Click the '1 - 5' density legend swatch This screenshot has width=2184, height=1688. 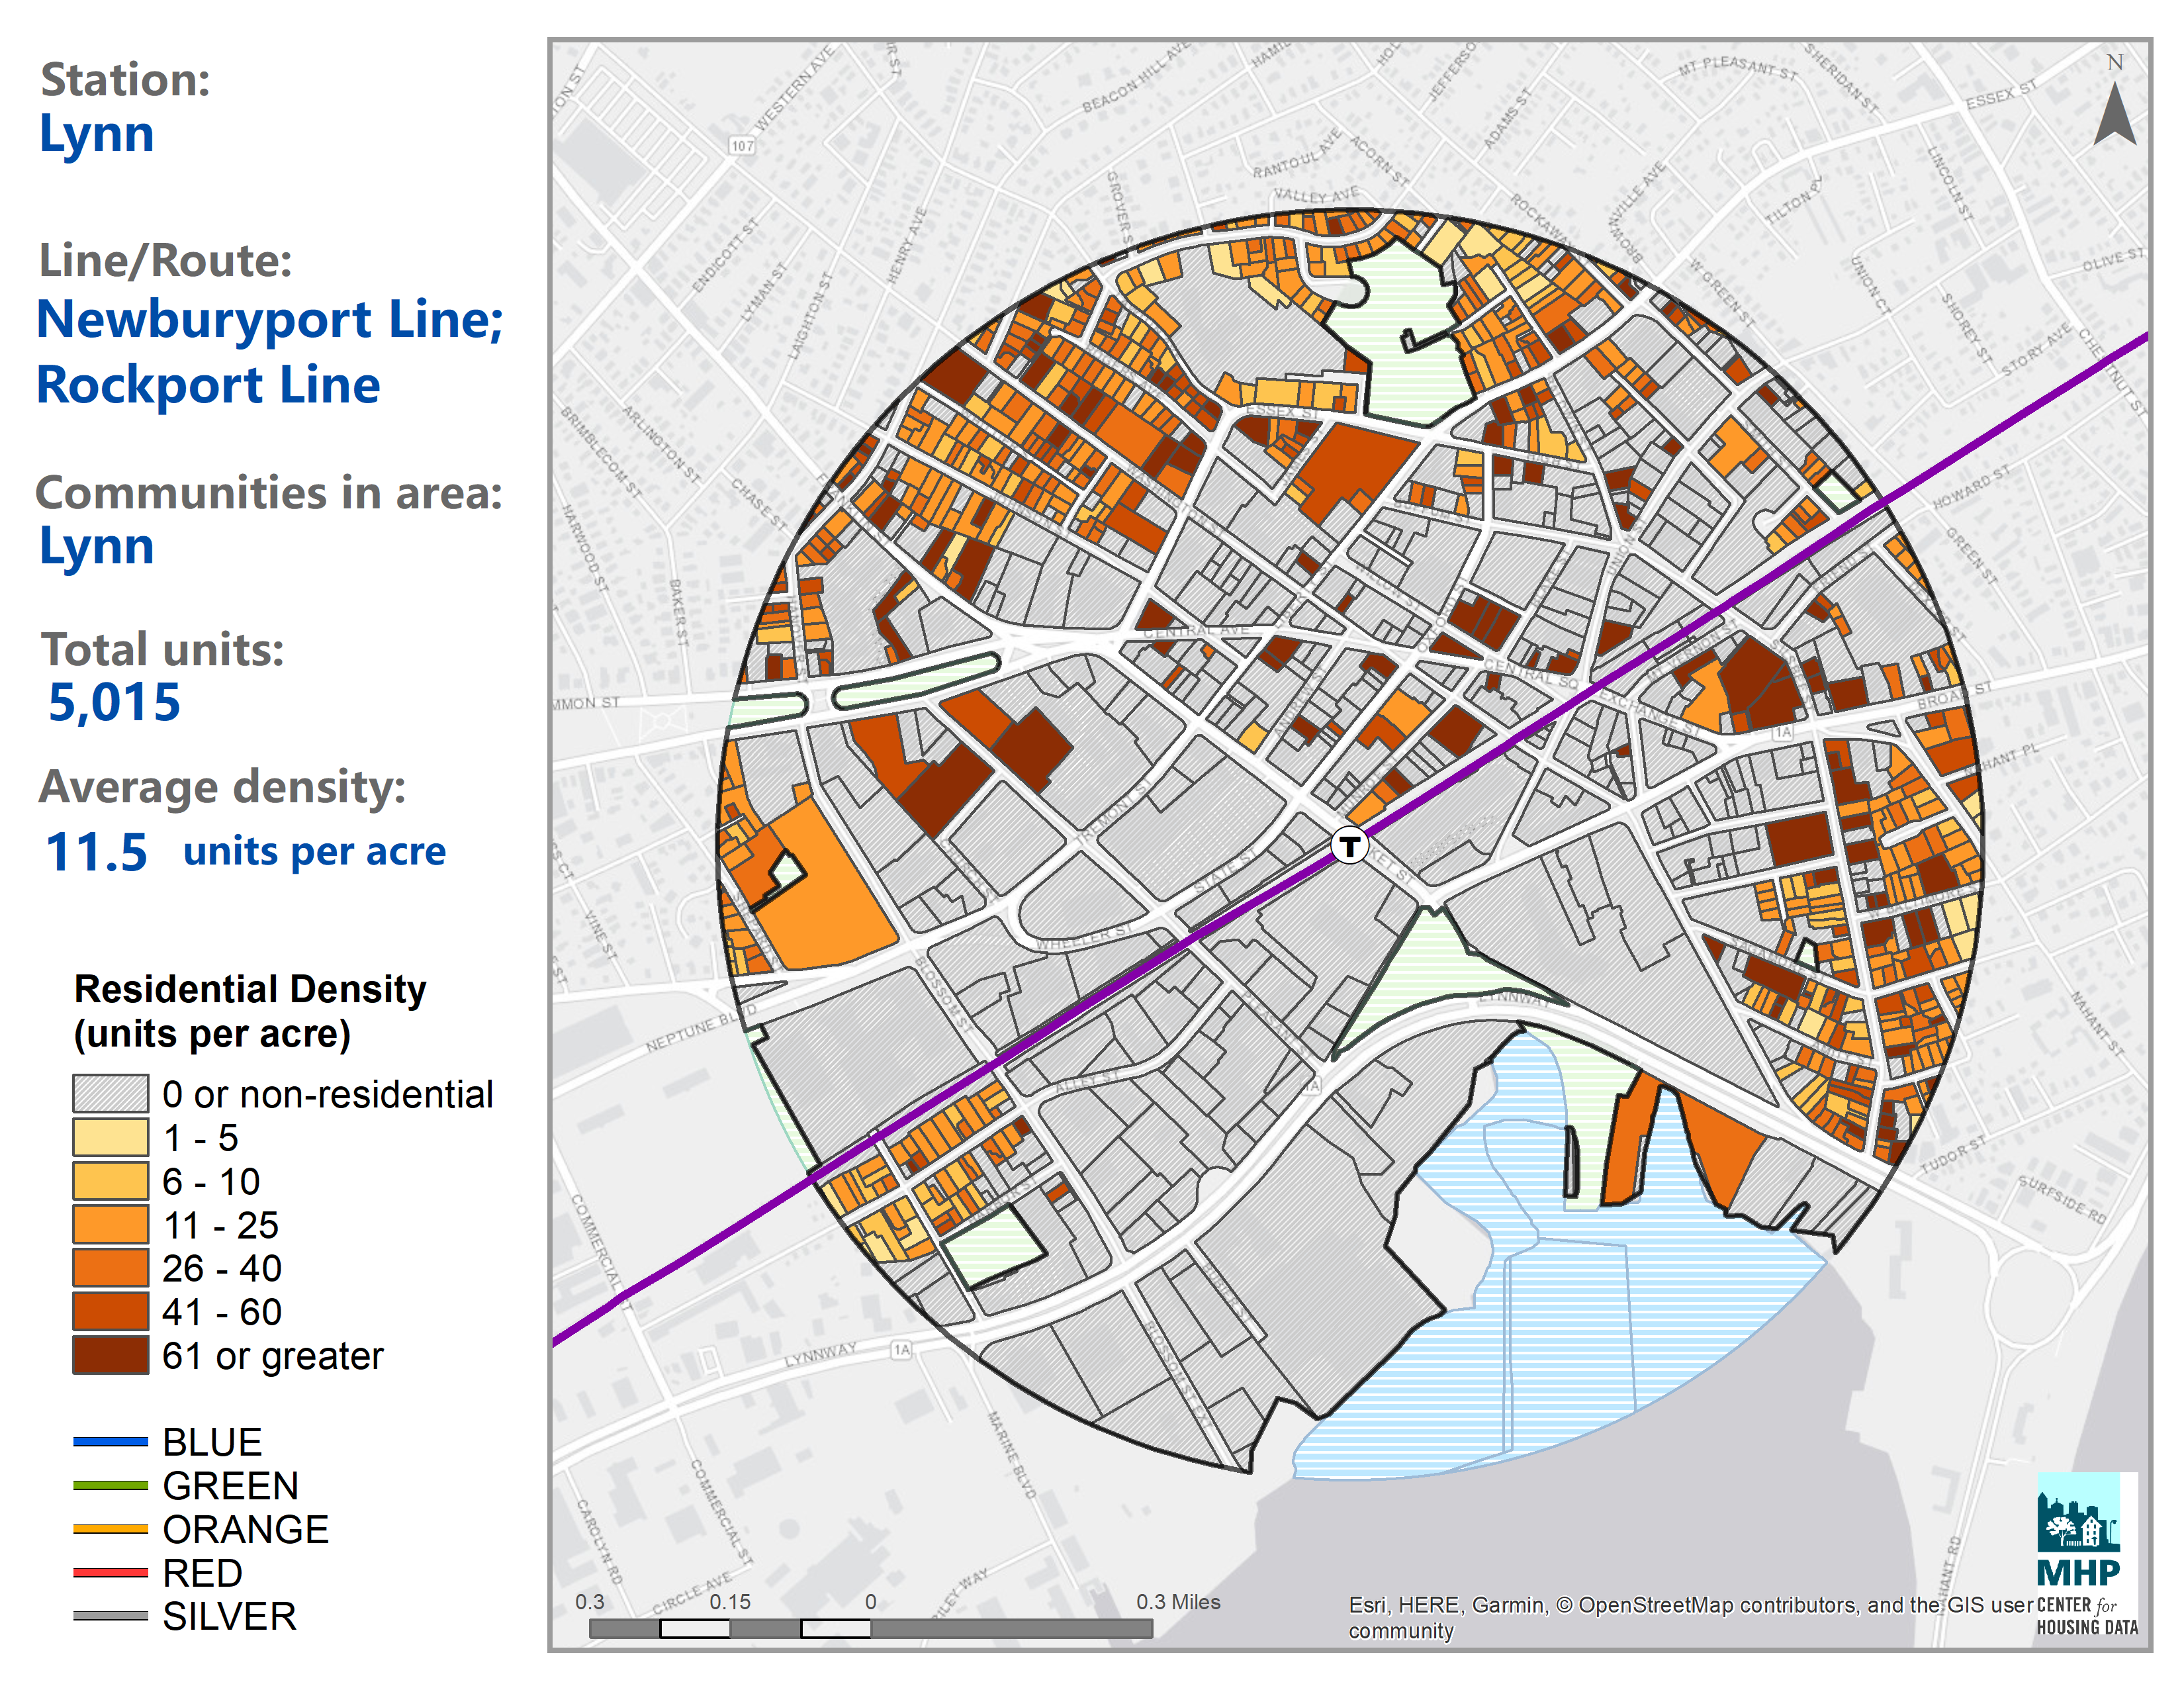pyautogui.click(x=110, y=1138)
